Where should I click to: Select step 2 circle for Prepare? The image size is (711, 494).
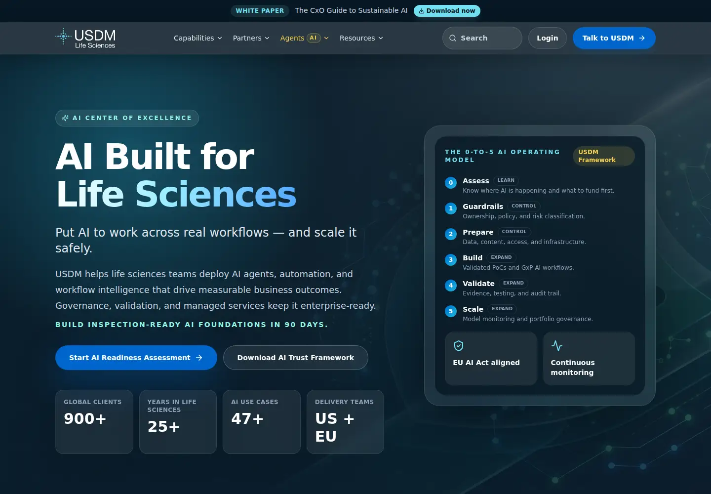[451, 234]
